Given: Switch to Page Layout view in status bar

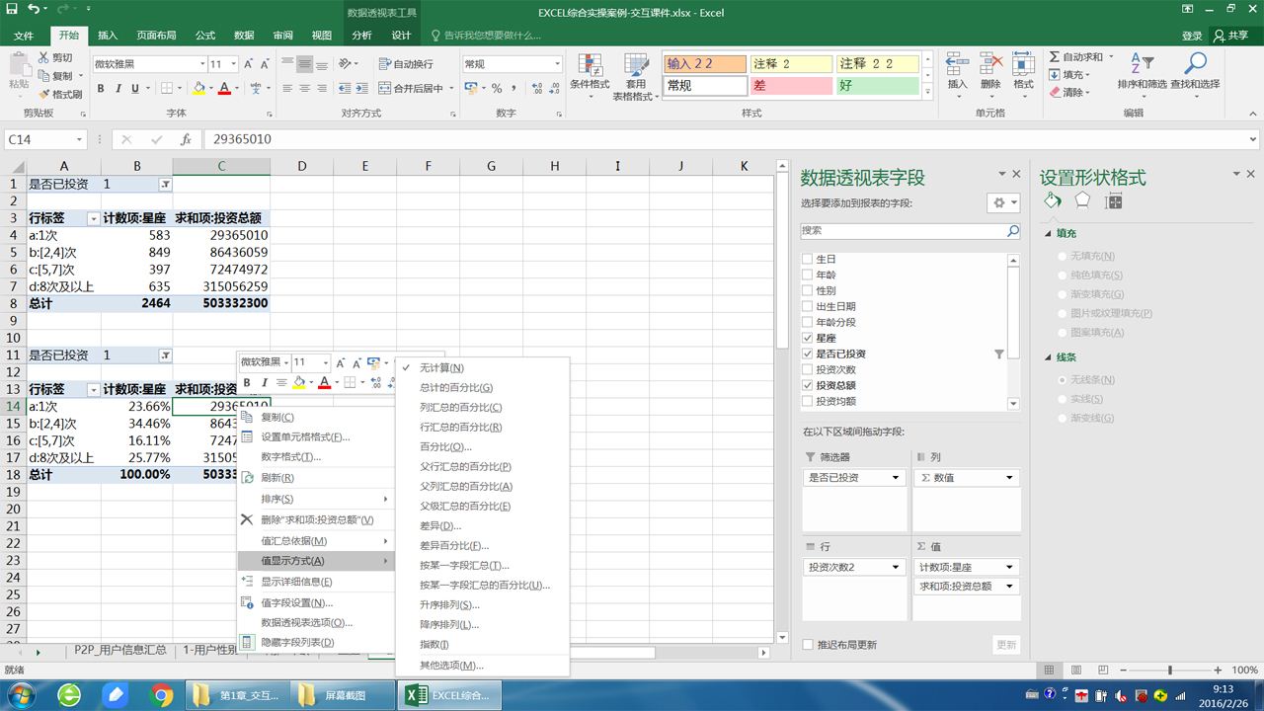Looking at the screenshot, I should click(1077, 670).
